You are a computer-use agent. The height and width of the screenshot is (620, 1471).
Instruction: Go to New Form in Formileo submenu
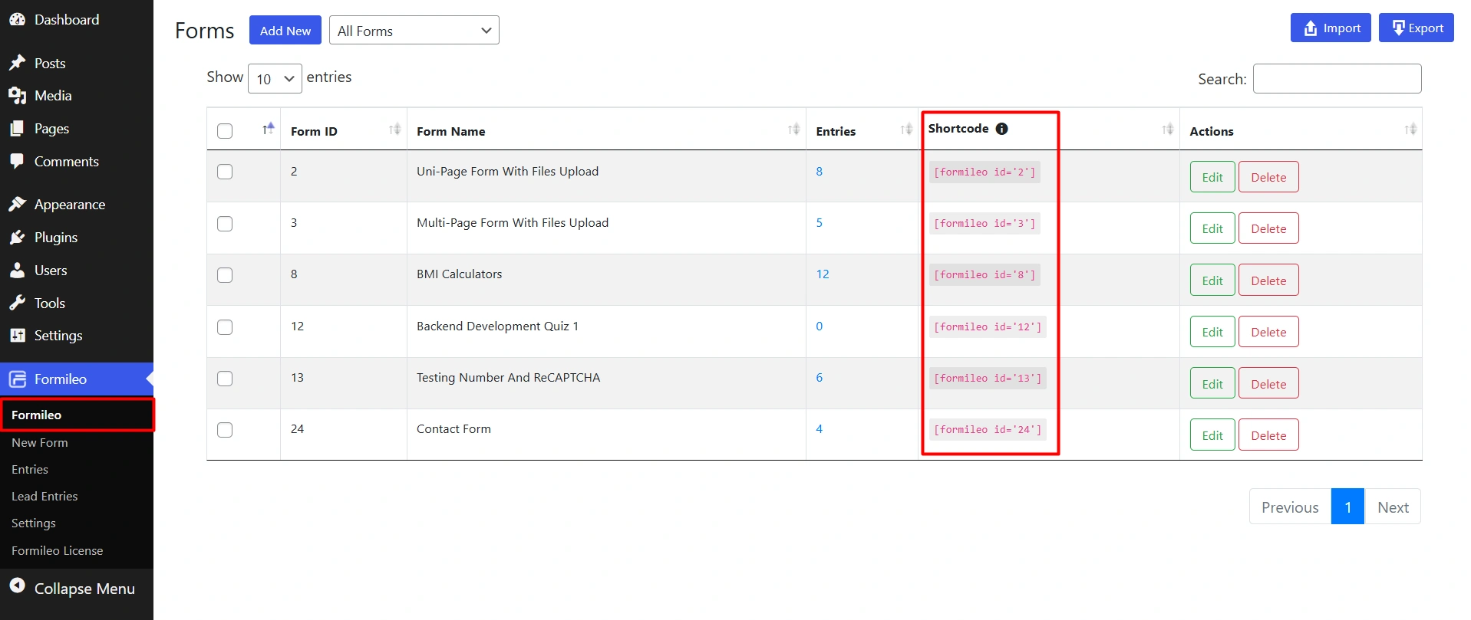point(40,443)
